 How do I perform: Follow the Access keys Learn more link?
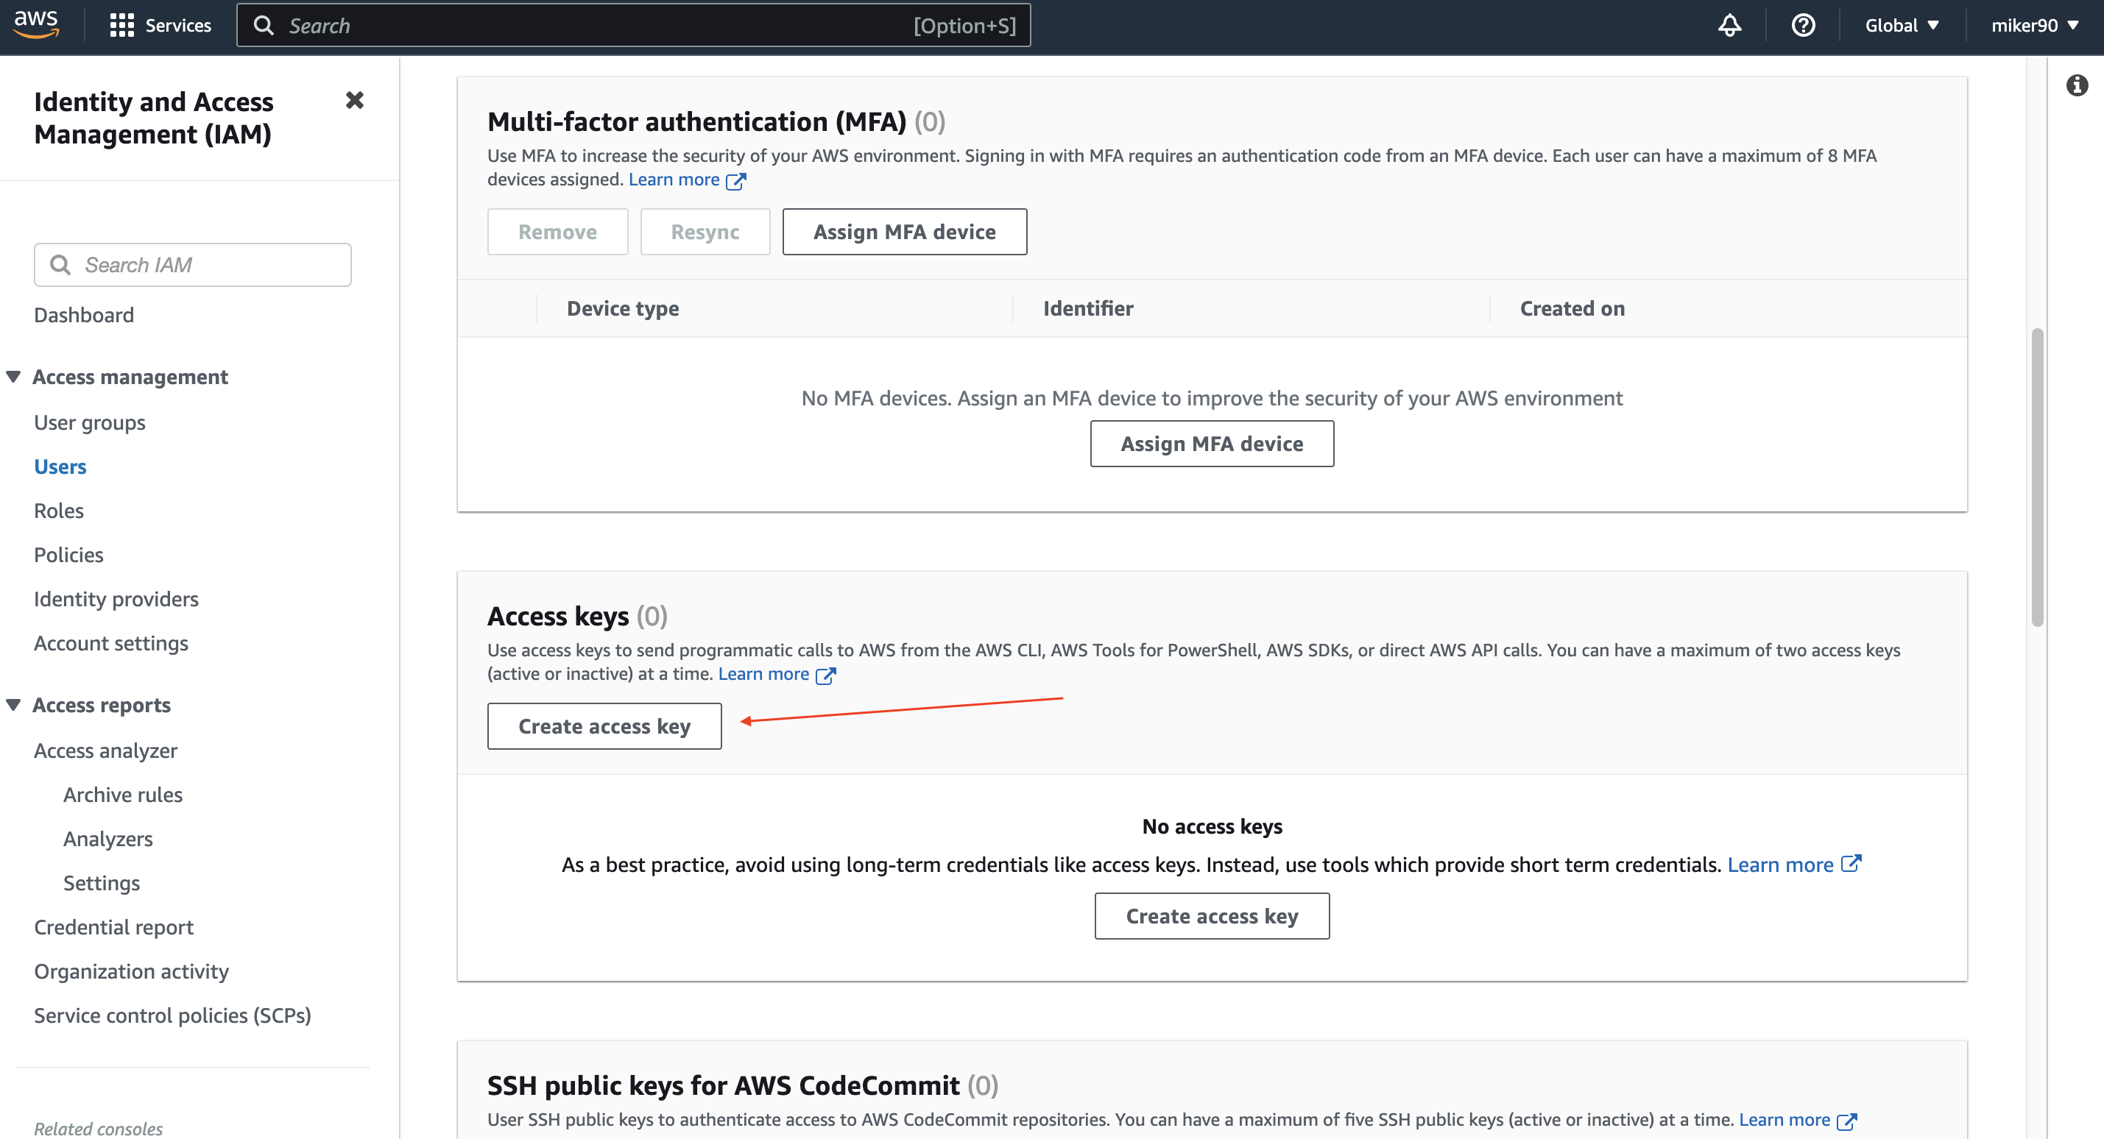tap(763, 673)
